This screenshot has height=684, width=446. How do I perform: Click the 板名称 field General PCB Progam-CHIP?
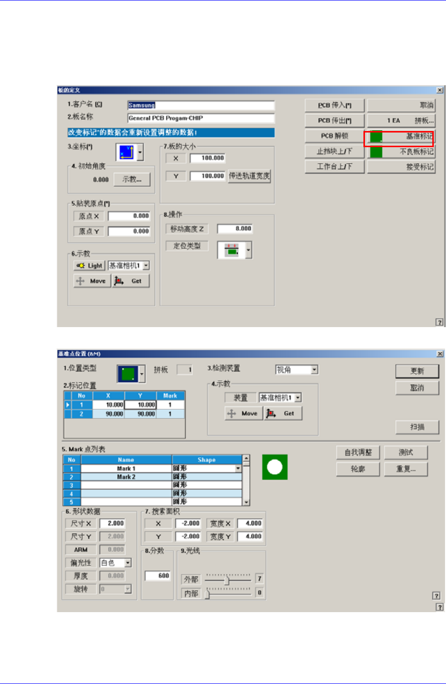pyautogui.click(x=201, y=118)
